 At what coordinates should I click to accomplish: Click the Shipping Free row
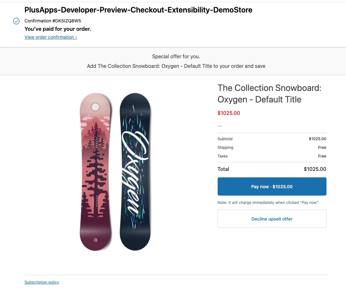tap(272, 148)
